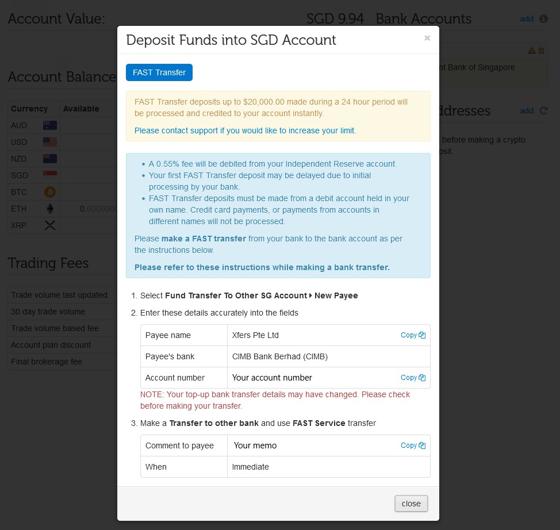Click the bank account warning triangle icon
Viewport: 560px width, 530px height.
pos(531,51)
